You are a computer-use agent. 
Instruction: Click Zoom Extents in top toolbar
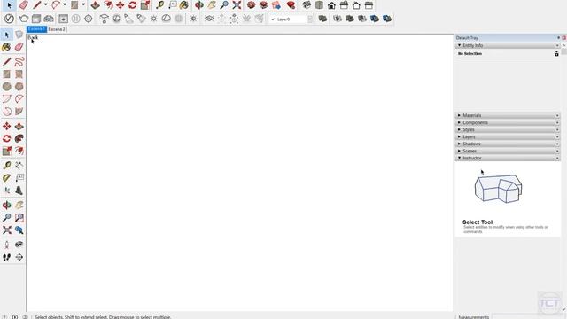click(x=237, y=5)
